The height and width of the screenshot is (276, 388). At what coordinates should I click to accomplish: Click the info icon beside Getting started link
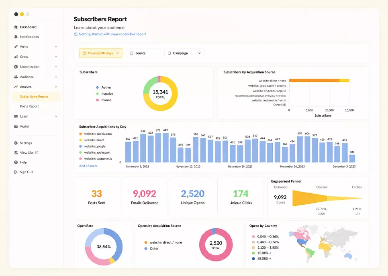tap(76, 34)
